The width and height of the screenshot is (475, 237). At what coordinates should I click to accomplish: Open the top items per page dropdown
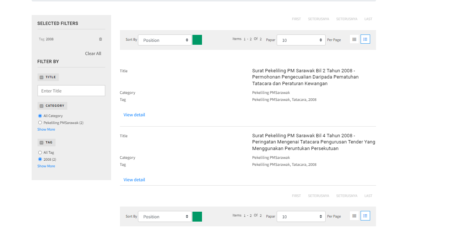tap(301, 40)
